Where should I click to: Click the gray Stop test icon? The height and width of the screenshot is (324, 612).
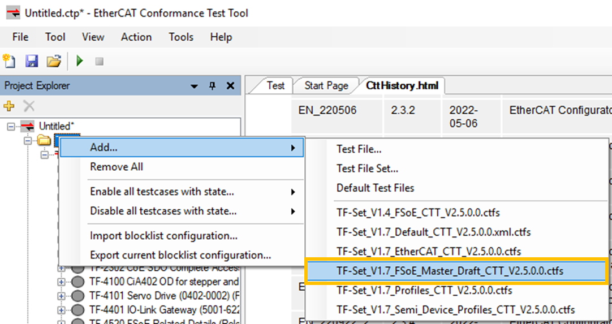100,61
